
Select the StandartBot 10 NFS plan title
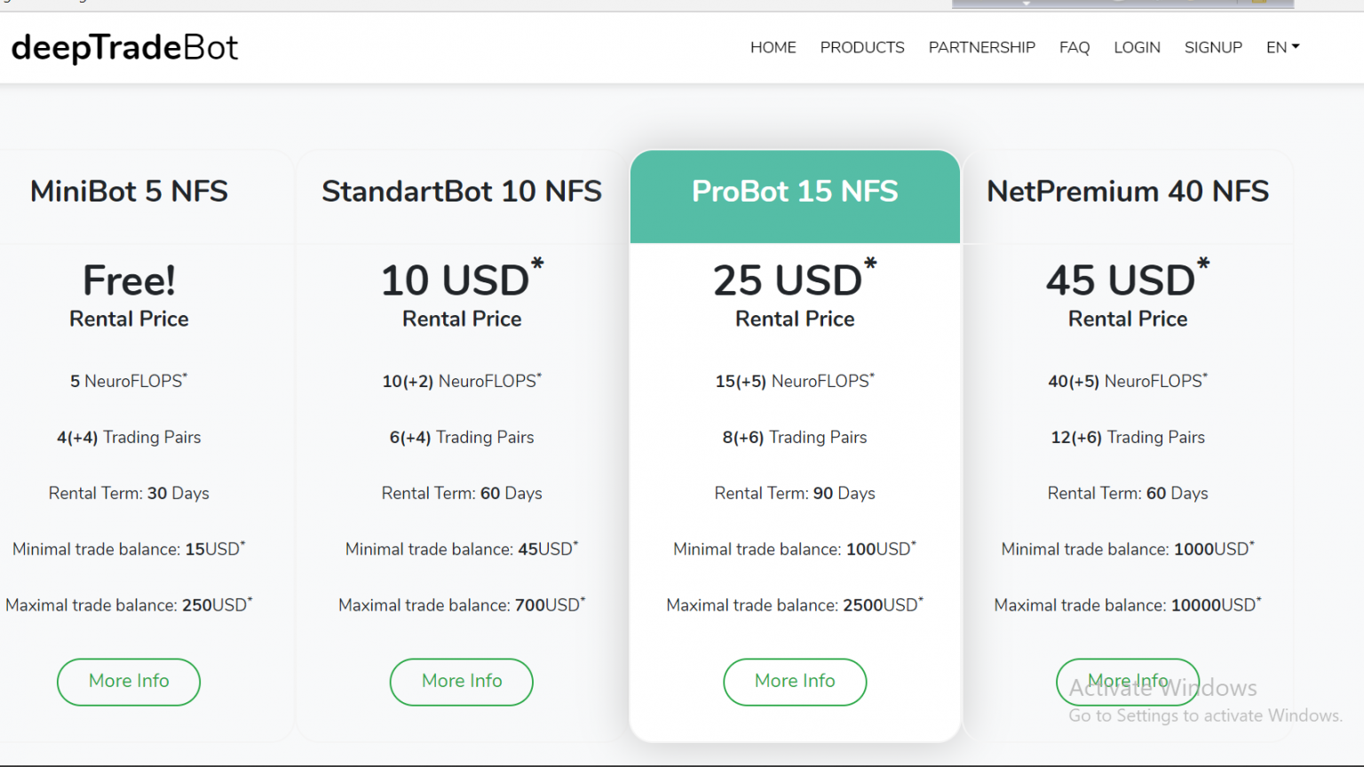pyautogui.click(x=462, y=192)
